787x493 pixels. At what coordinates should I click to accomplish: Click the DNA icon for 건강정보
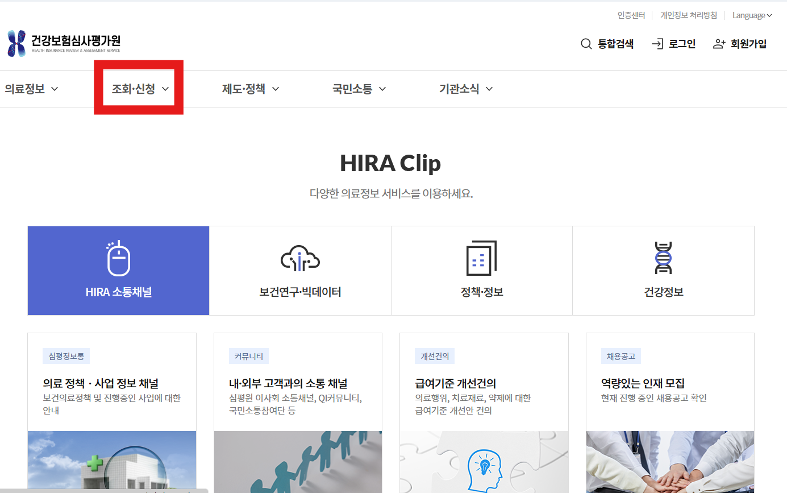663,258
